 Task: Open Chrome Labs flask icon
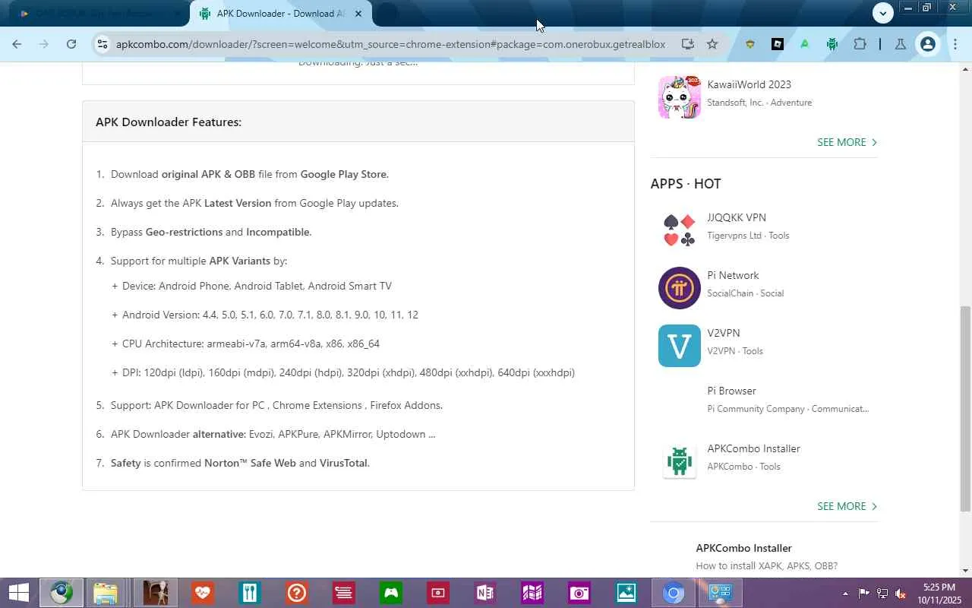[x=900, y=44]
